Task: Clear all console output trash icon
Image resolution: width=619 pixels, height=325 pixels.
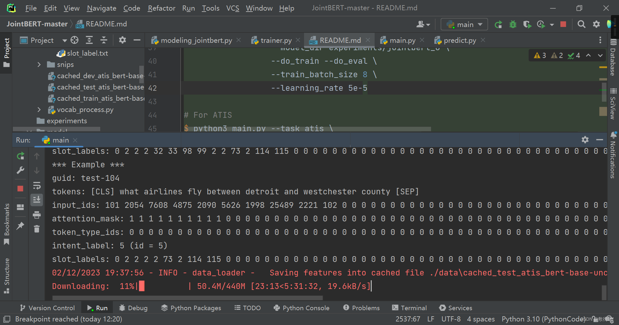Action: 37,229
